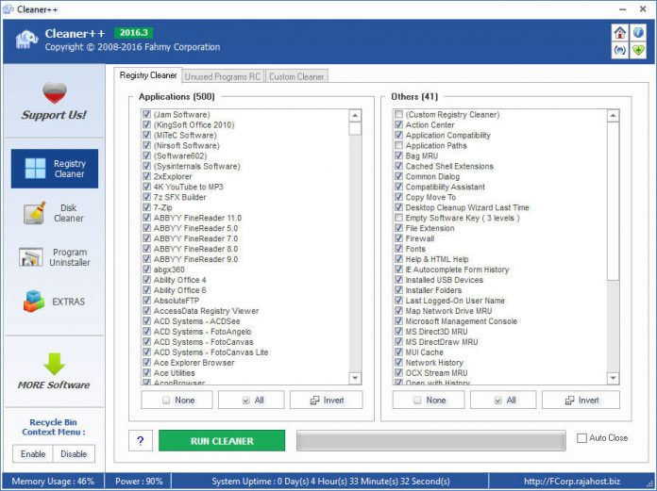Viewport: 657px width, 491px height.
Task: Select the Installed USB Devices entry
Action: coord(445,280)
